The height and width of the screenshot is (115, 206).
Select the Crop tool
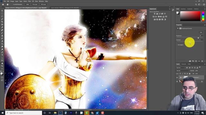[x=2, y=22]
